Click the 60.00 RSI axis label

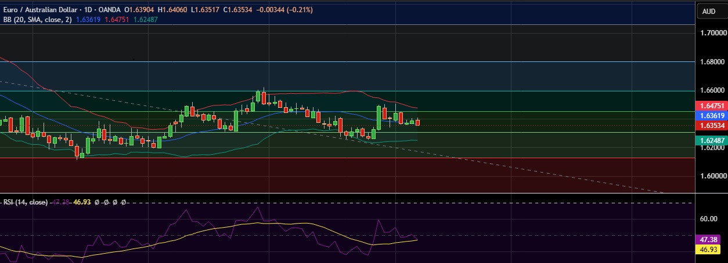pos(708,219)
